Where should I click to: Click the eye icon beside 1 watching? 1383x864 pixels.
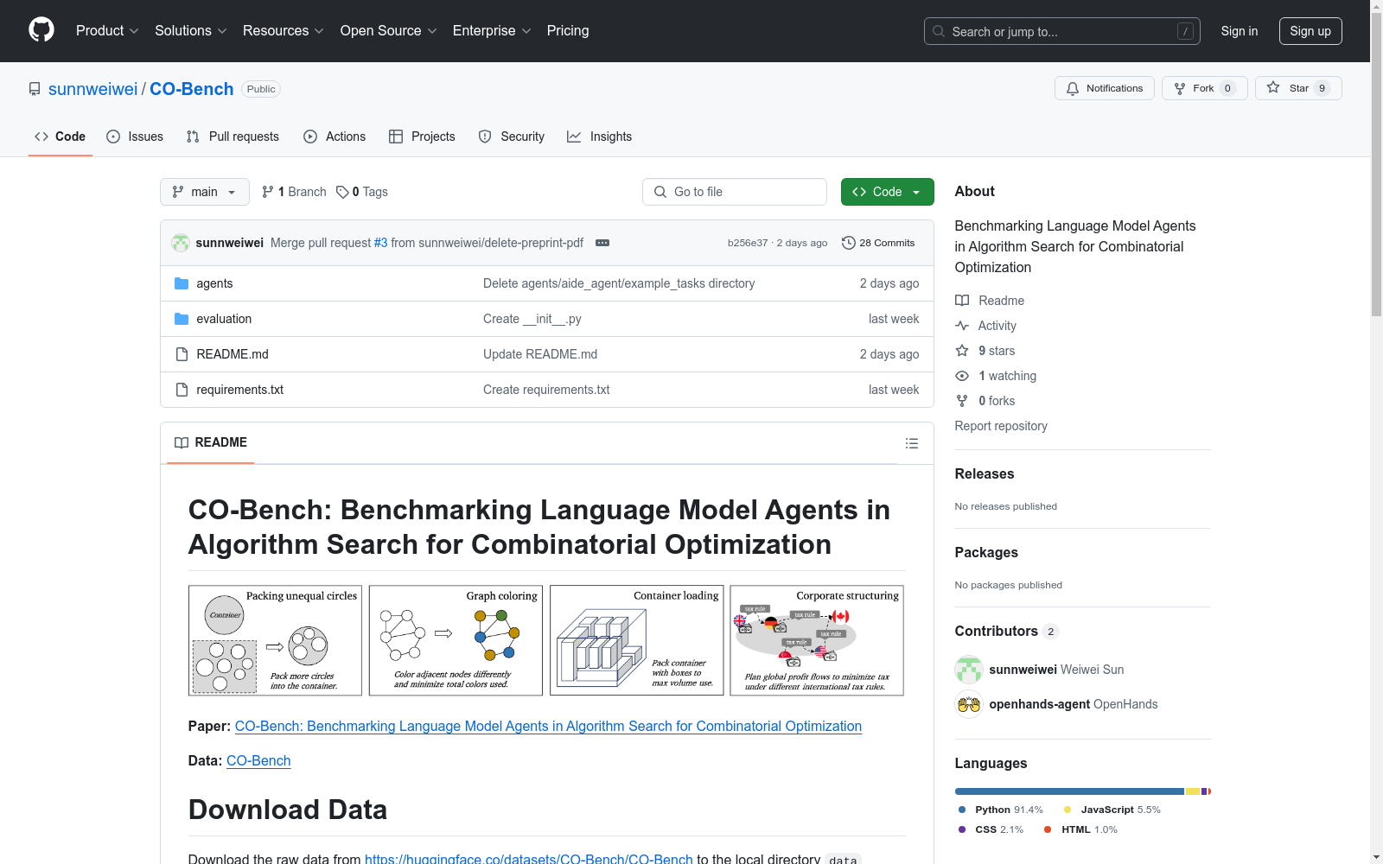pyautogui.click(x=962, y=376)
